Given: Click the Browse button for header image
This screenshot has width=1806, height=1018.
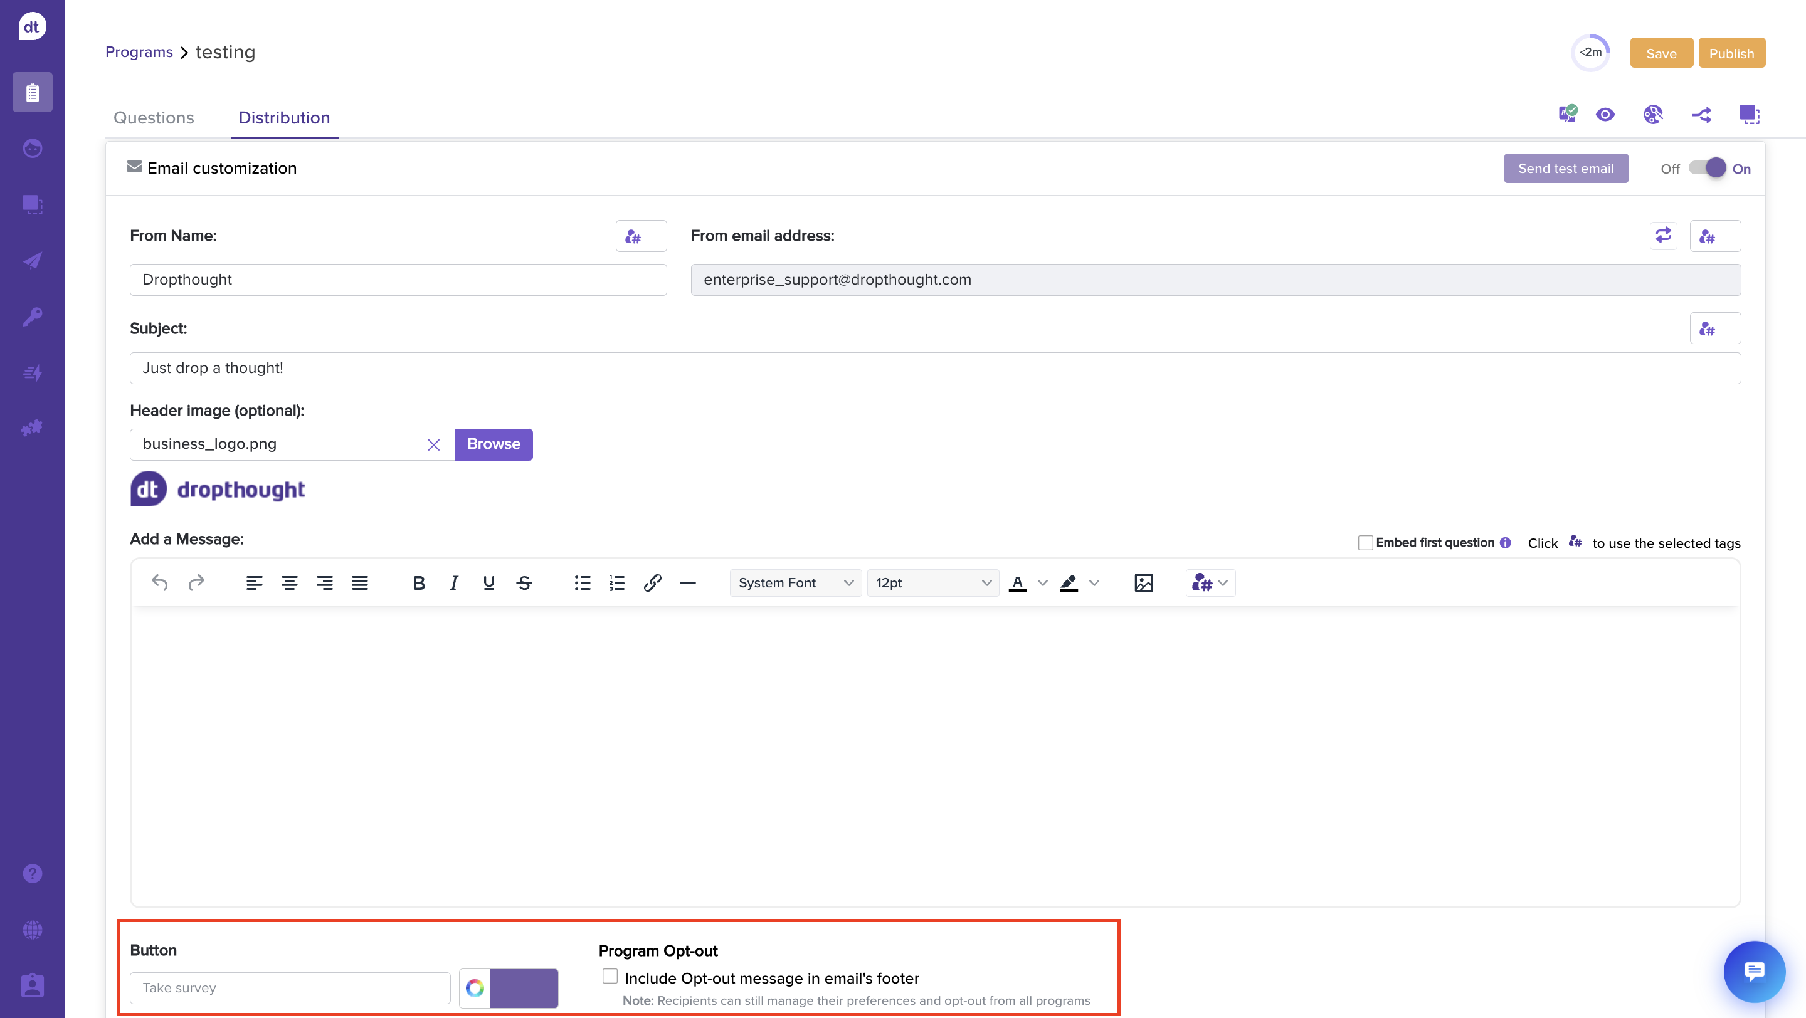Looking at the screenshot, I should tap(494, 444).
